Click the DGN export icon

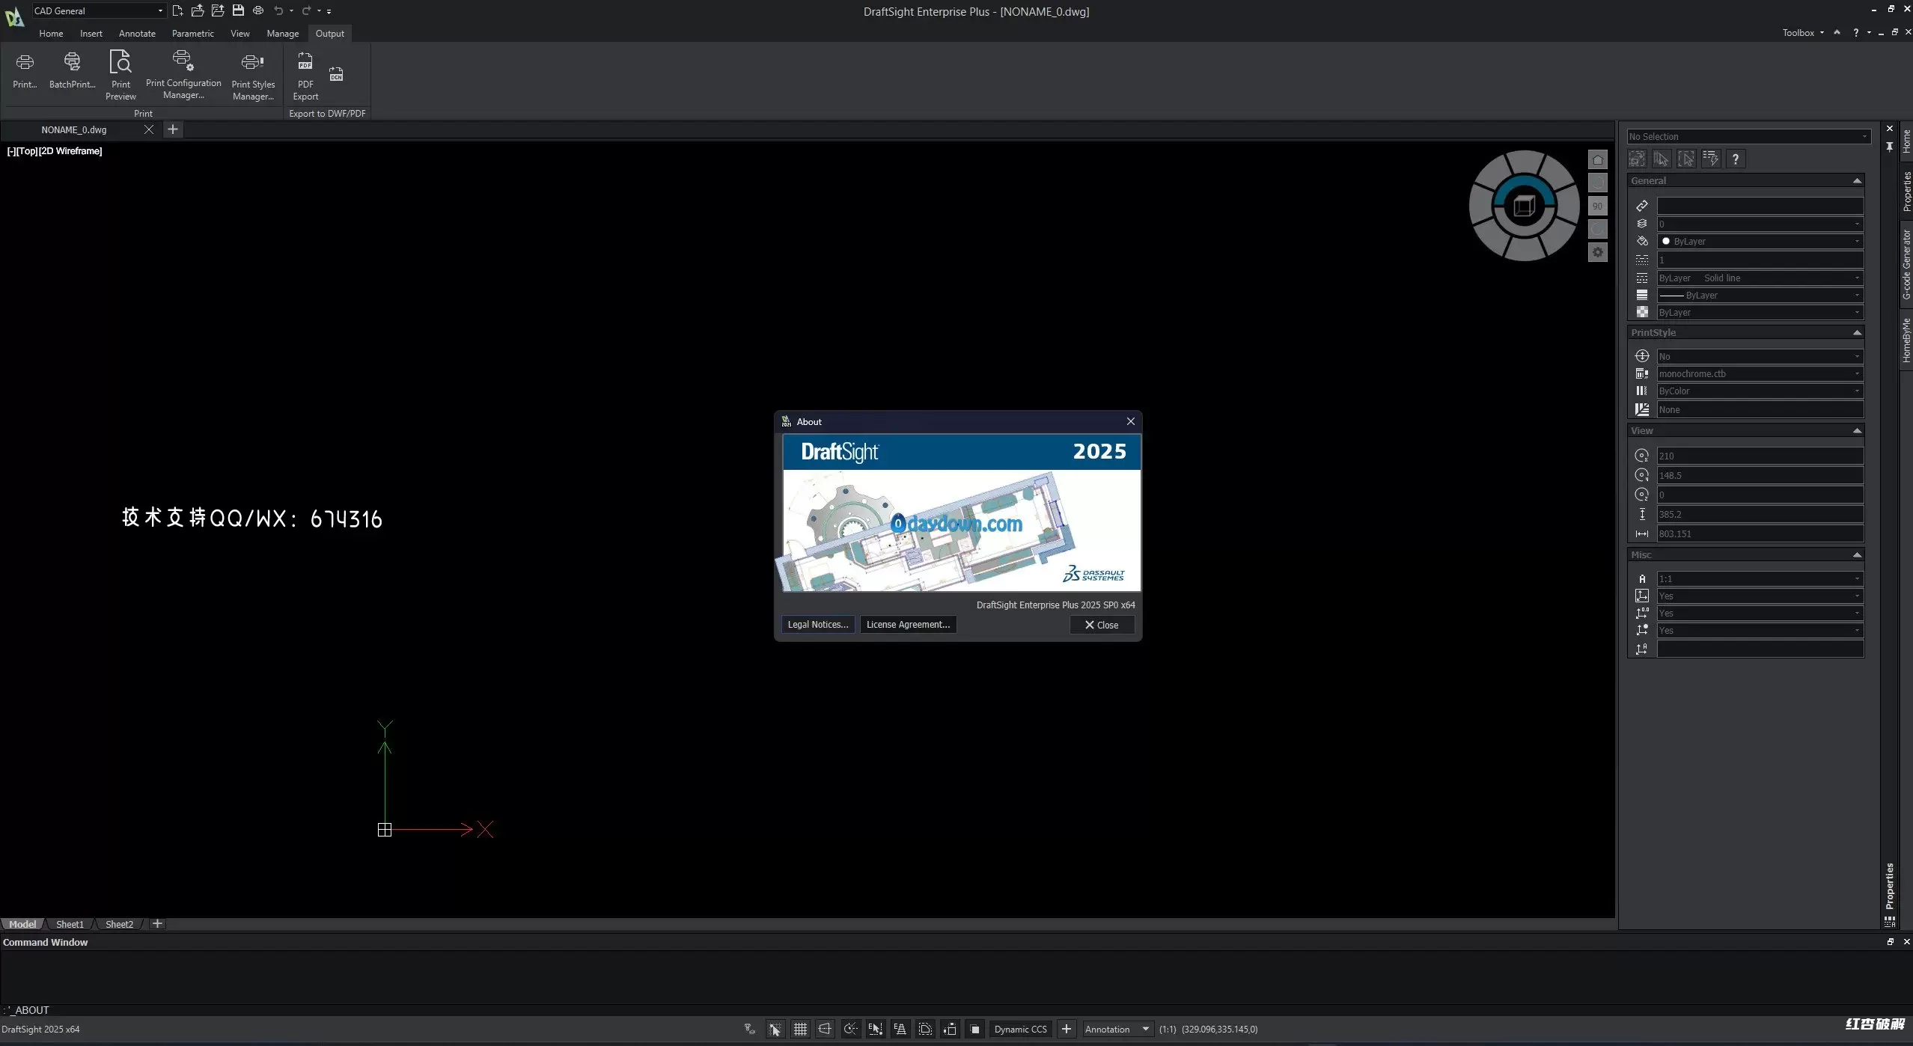tap(336, 74)
